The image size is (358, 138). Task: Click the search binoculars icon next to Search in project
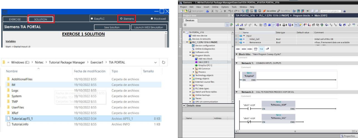tap(344, 11)
